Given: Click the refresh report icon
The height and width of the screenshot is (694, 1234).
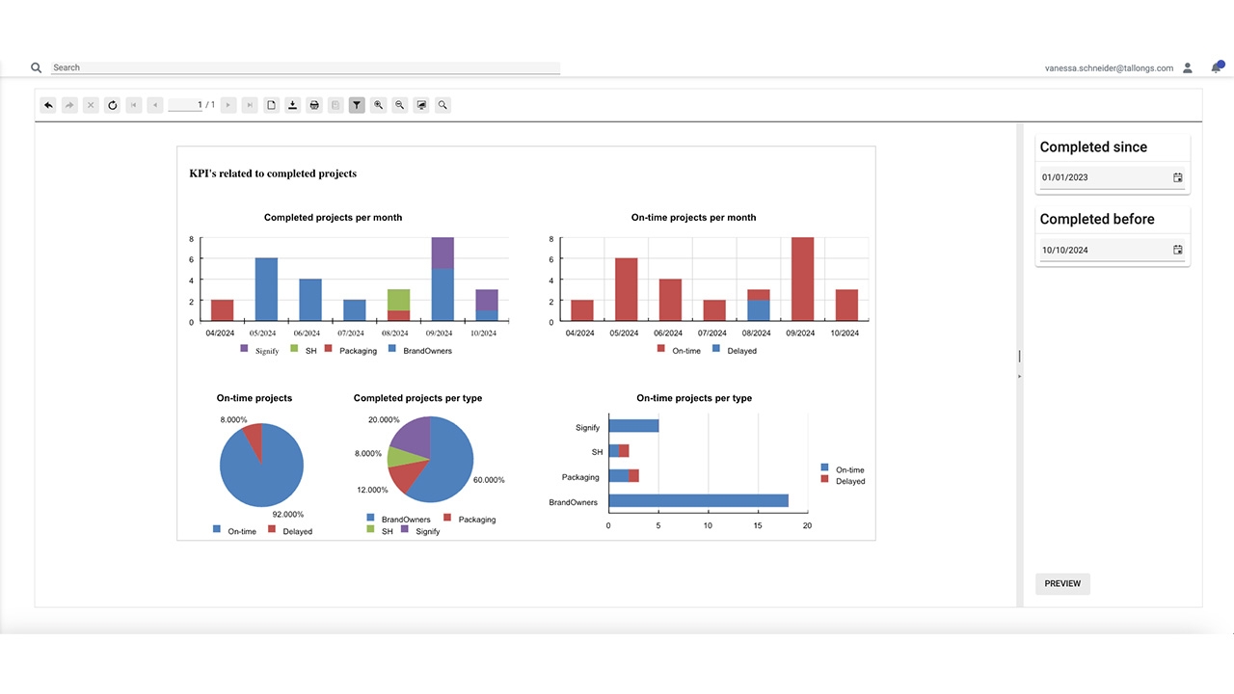Looking at the screenshot, I should pyautogui.click(x=112, y=105).
